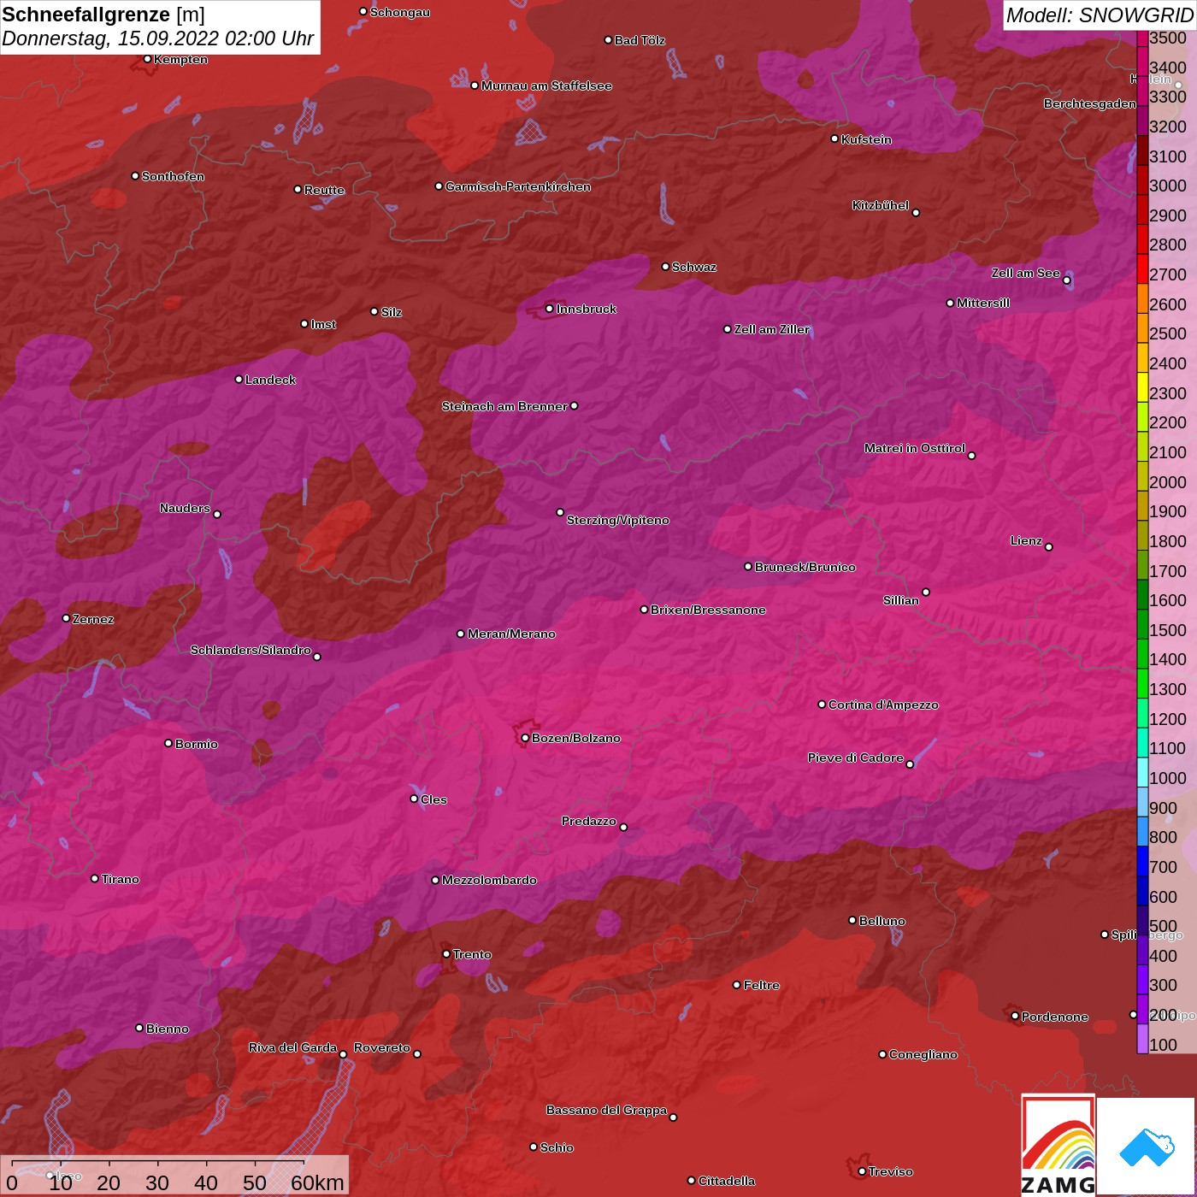This screenshot has width=1197, height=1197.
Task: Click the Mezzolombardo label
Action: tap(489, 880)
